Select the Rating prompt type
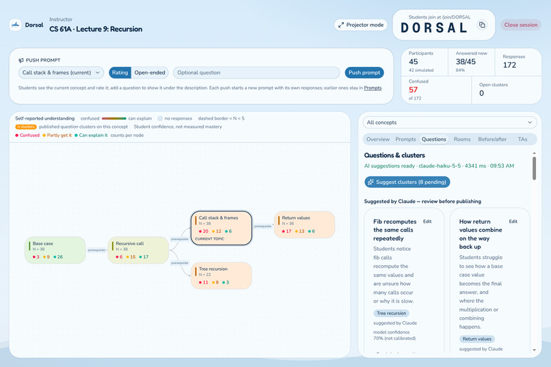Screen dimensions: 551x367 (120, 72)
